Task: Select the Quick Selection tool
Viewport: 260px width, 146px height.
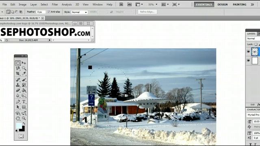Action: click(x=24, y=68)
